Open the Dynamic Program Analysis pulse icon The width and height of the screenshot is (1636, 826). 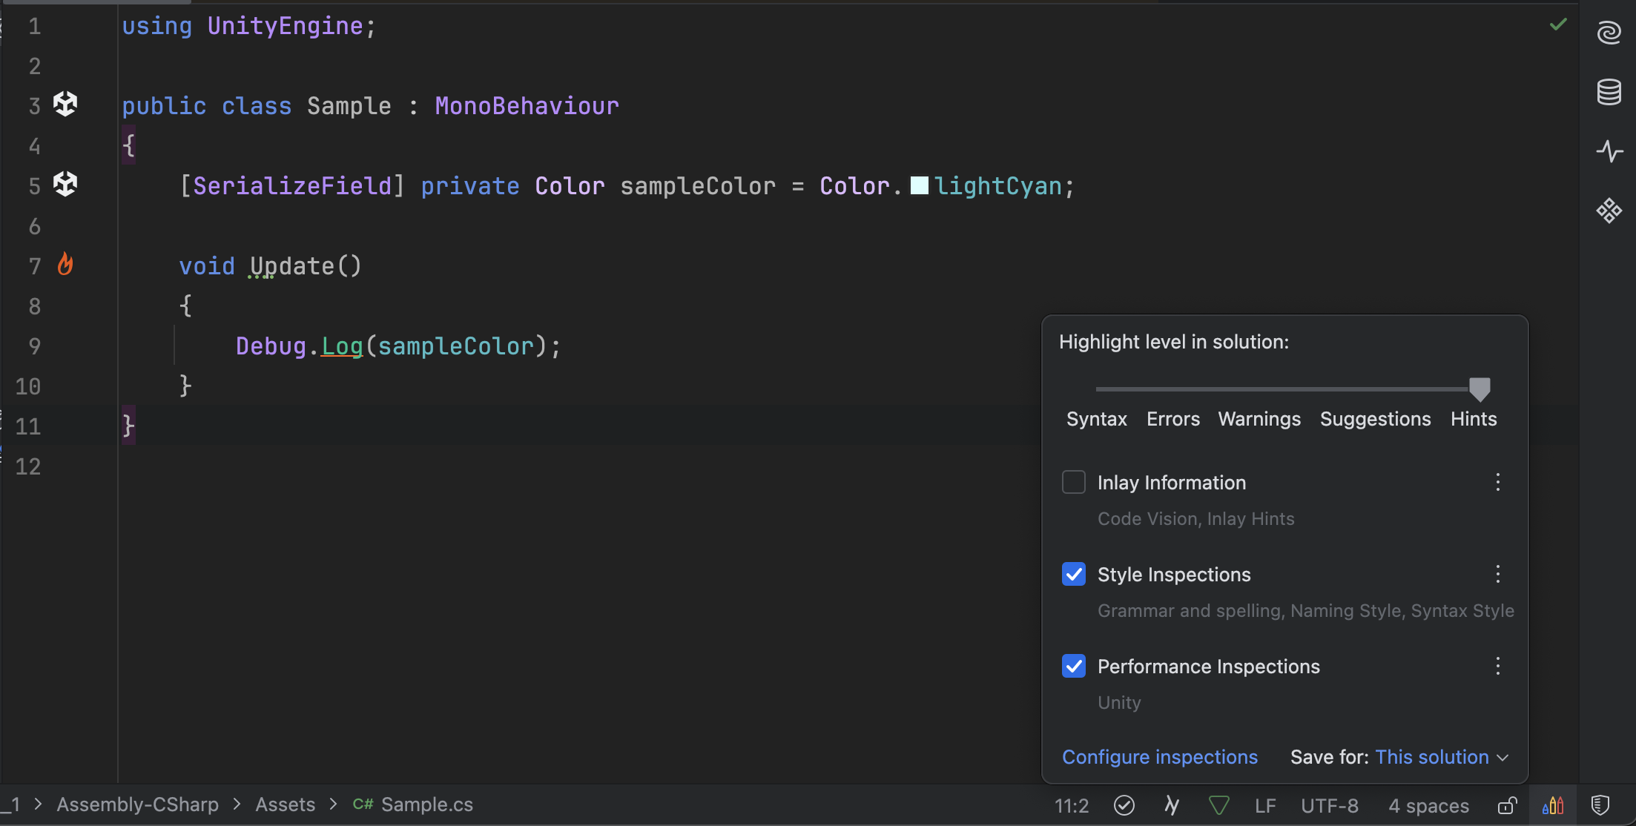(x=1609, y=151)
